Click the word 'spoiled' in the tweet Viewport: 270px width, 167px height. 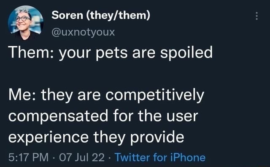pos(186,53)
